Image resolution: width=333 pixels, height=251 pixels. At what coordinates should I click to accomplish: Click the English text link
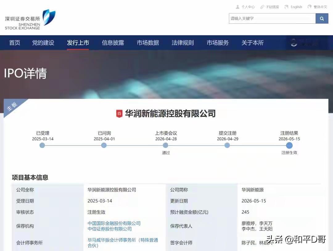tap(296, 7)
